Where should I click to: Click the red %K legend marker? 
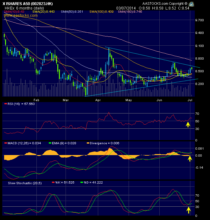click(x=53, y=183)
